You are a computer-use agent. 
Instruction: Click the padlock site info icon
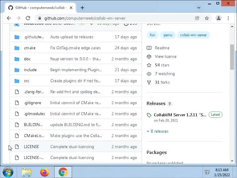[40, 18]
